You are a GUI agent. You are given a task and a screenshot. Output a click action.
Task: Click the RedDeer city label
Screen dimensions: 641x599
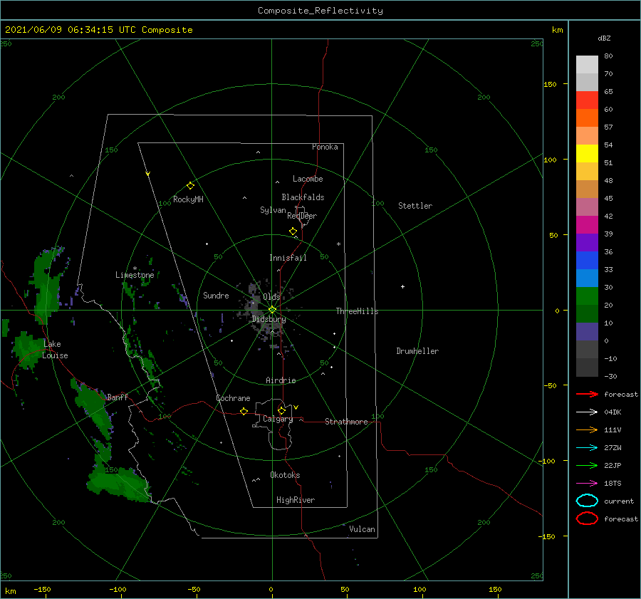[302, 216]
